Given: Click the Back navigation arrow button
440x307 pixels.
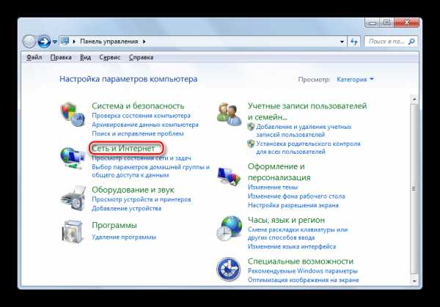Looking at the screenshot, I should click(29, 42).
